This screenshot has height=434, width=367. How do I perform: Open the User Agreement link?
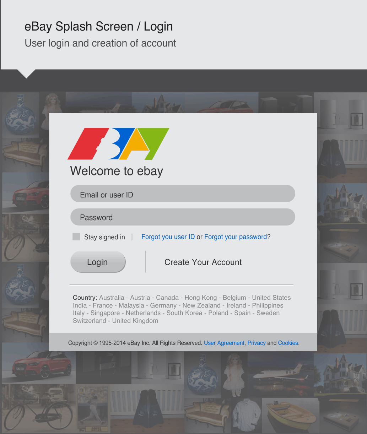click(224, 343)
